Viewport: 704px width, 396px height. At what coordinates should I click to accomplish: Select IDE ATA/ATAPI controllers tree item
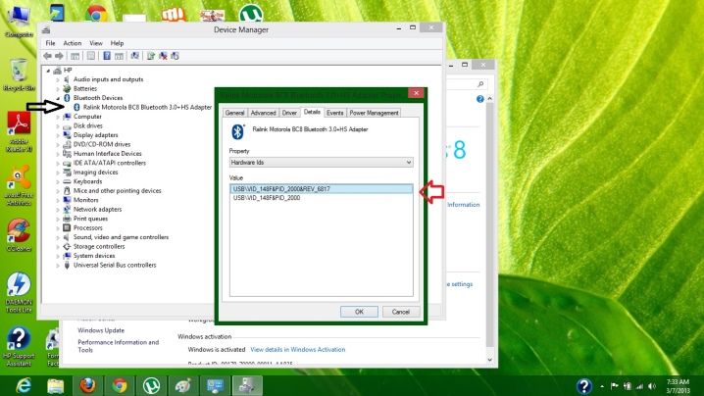(110, 163)
